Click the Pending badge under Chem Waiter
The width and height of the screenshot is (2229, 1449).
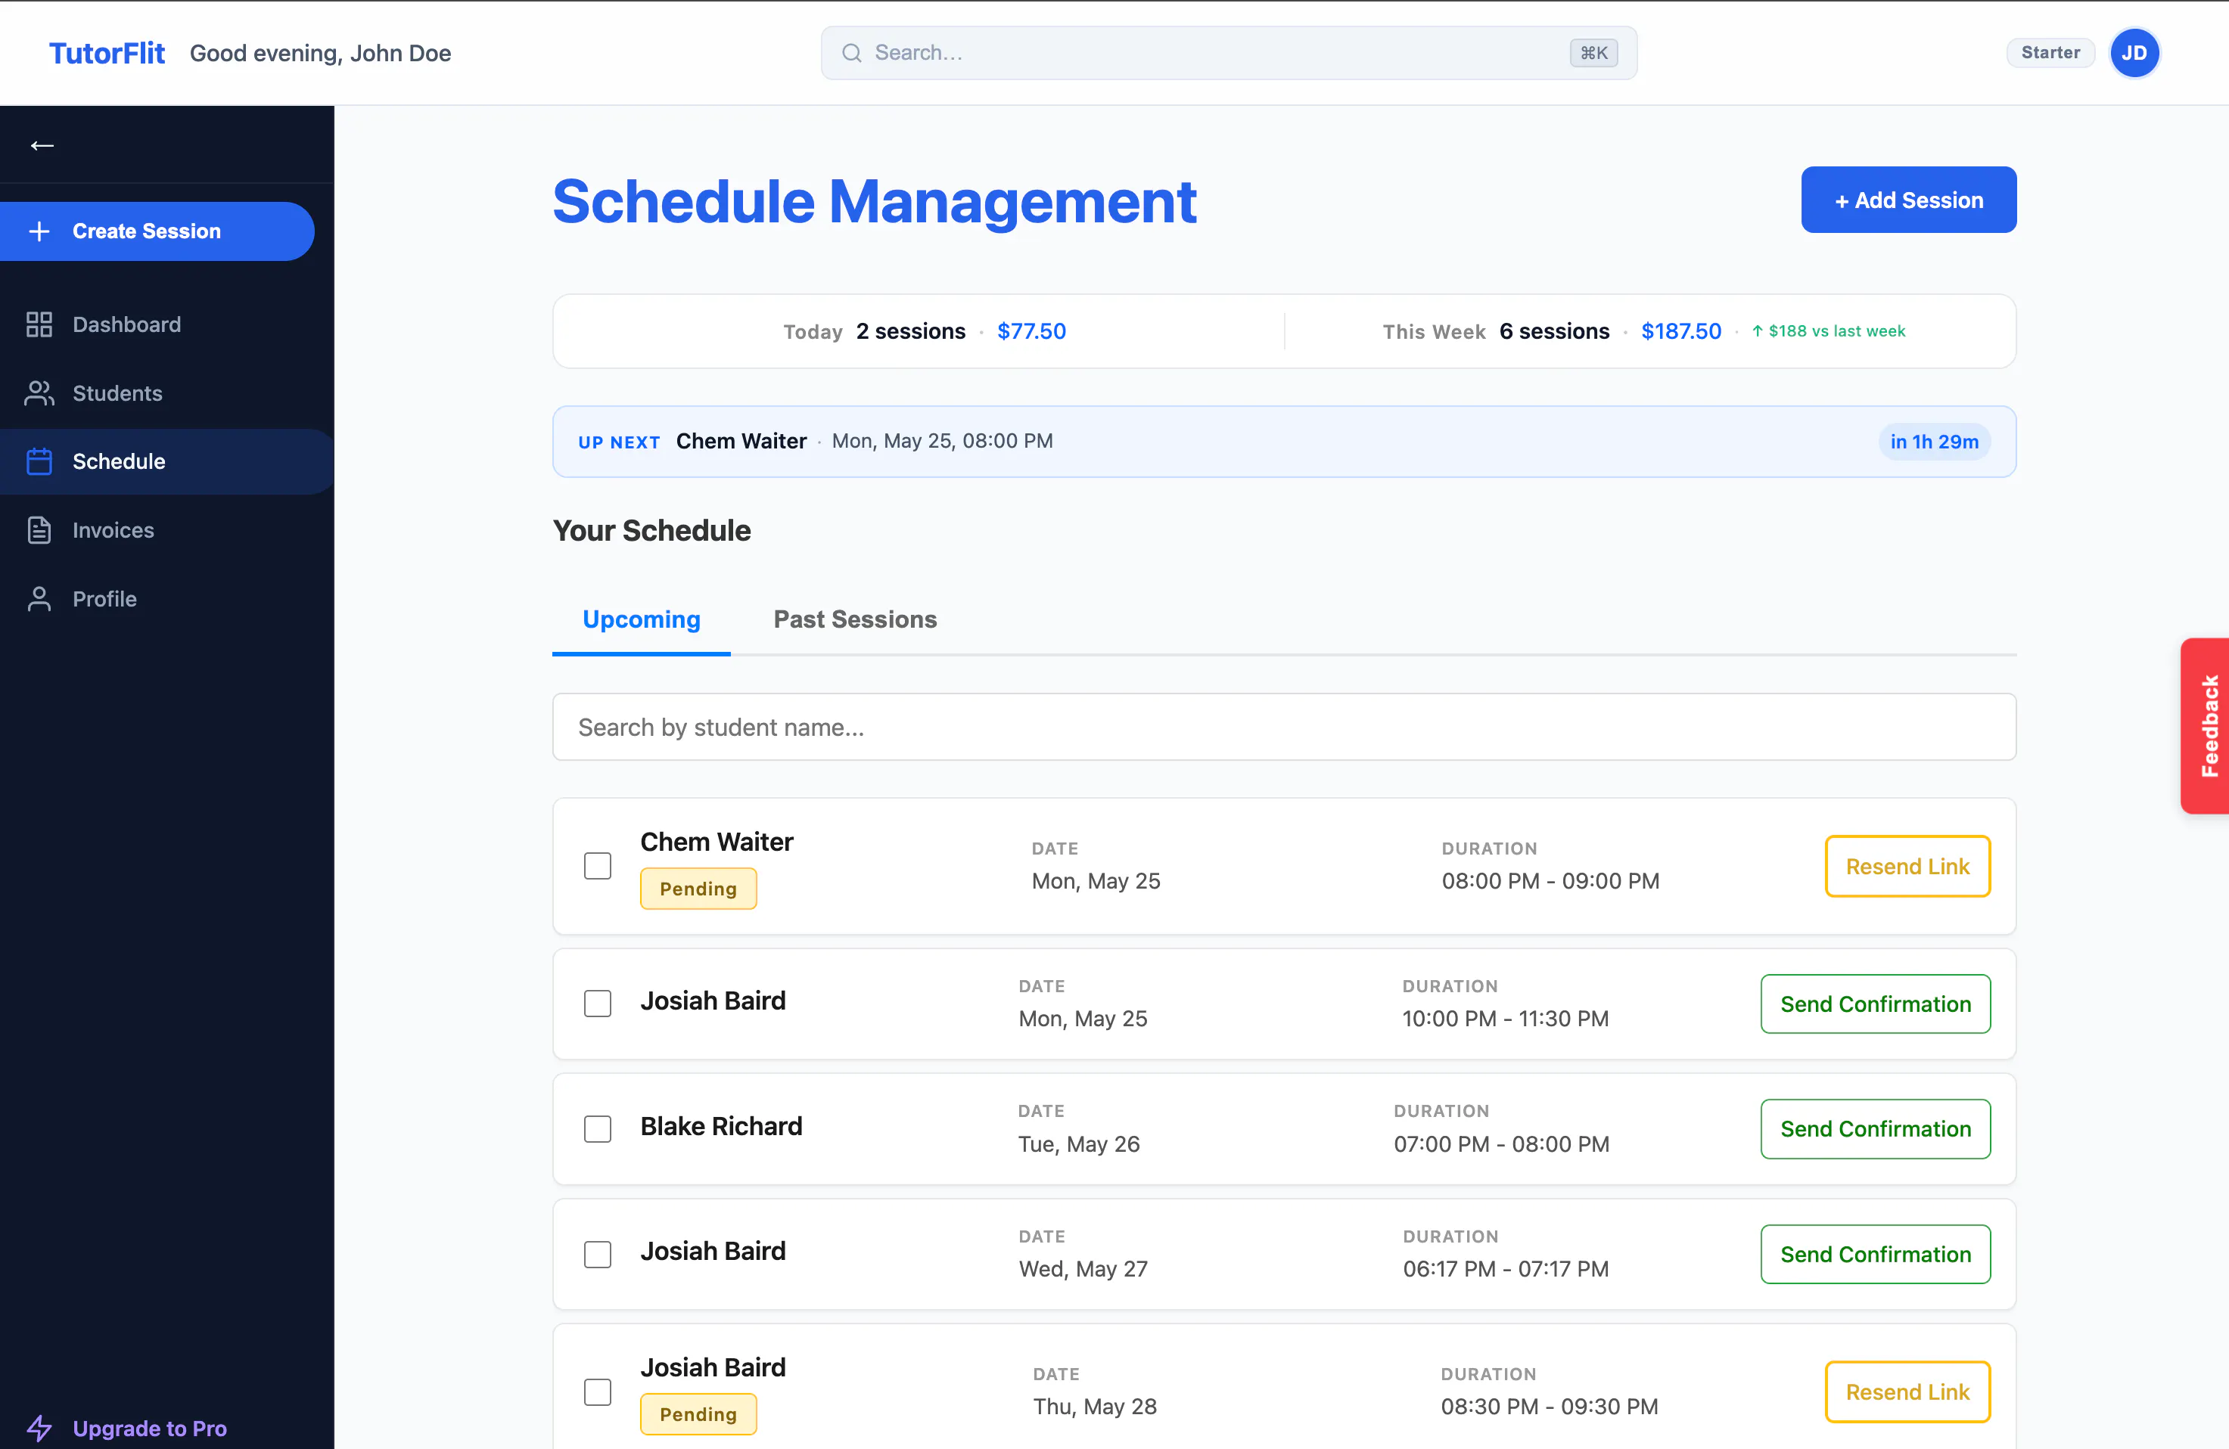pyautogui.click(x=698, y=889)
